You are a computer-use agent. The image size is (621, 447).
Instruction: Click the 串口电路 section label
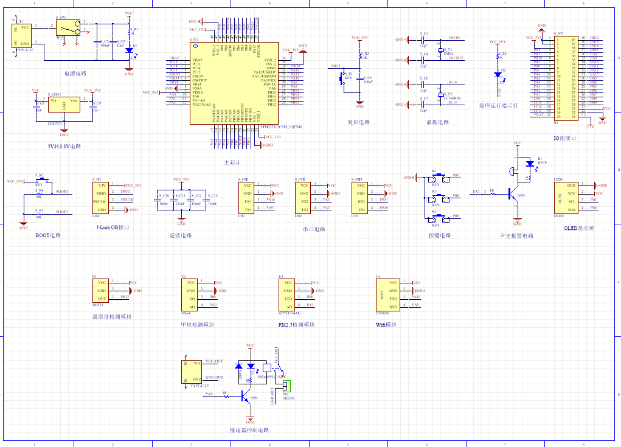[x=314, y=229]
